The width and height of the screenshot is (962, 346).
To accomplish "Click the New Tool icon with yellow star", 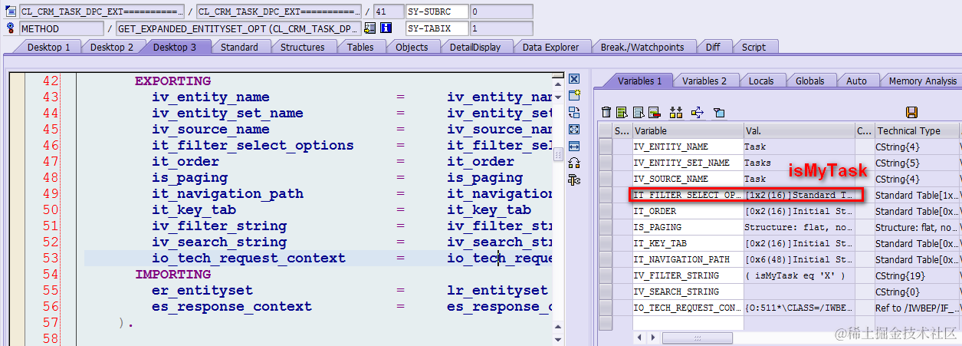I will (574, 96).
